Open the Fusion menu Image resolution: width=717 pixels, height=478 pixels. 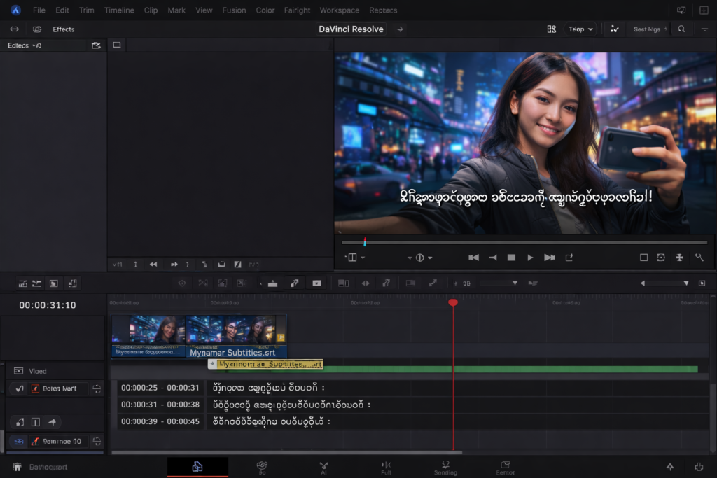click(234, 10)
